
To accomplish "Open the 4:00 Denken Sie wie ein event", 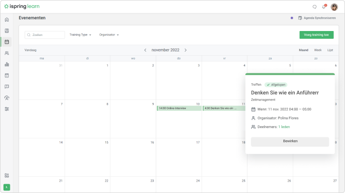I will point(224,108).
